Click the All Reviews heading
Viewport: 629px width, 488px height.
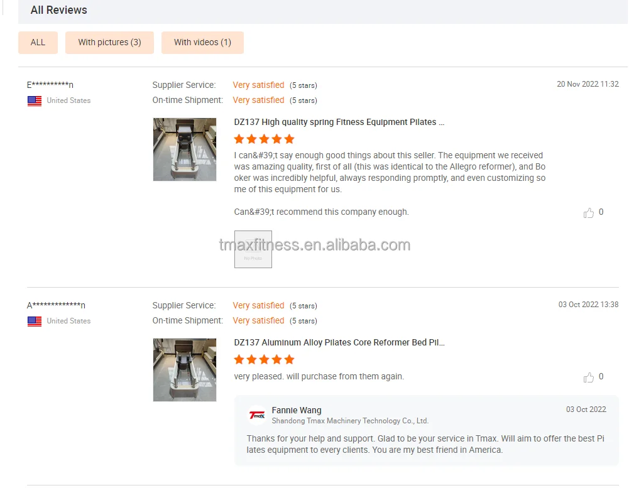click(59, 10)
